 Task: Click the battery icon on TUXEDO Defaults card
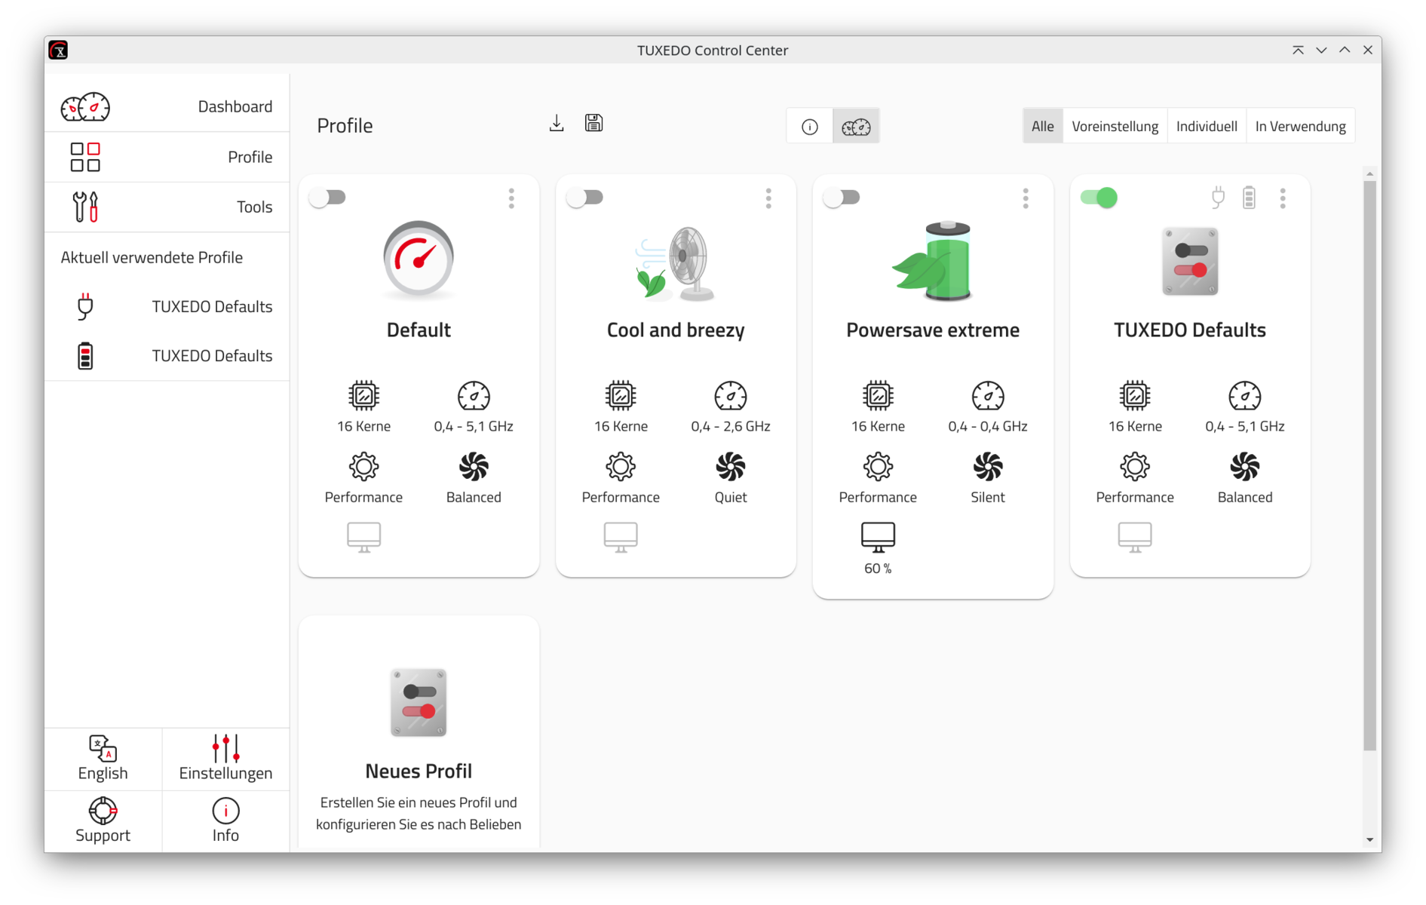pos(1250,198)
